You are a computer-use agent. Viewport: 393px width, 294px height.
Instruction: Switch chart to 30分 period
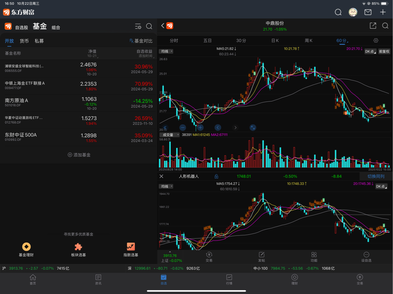(x=241, y=41)
